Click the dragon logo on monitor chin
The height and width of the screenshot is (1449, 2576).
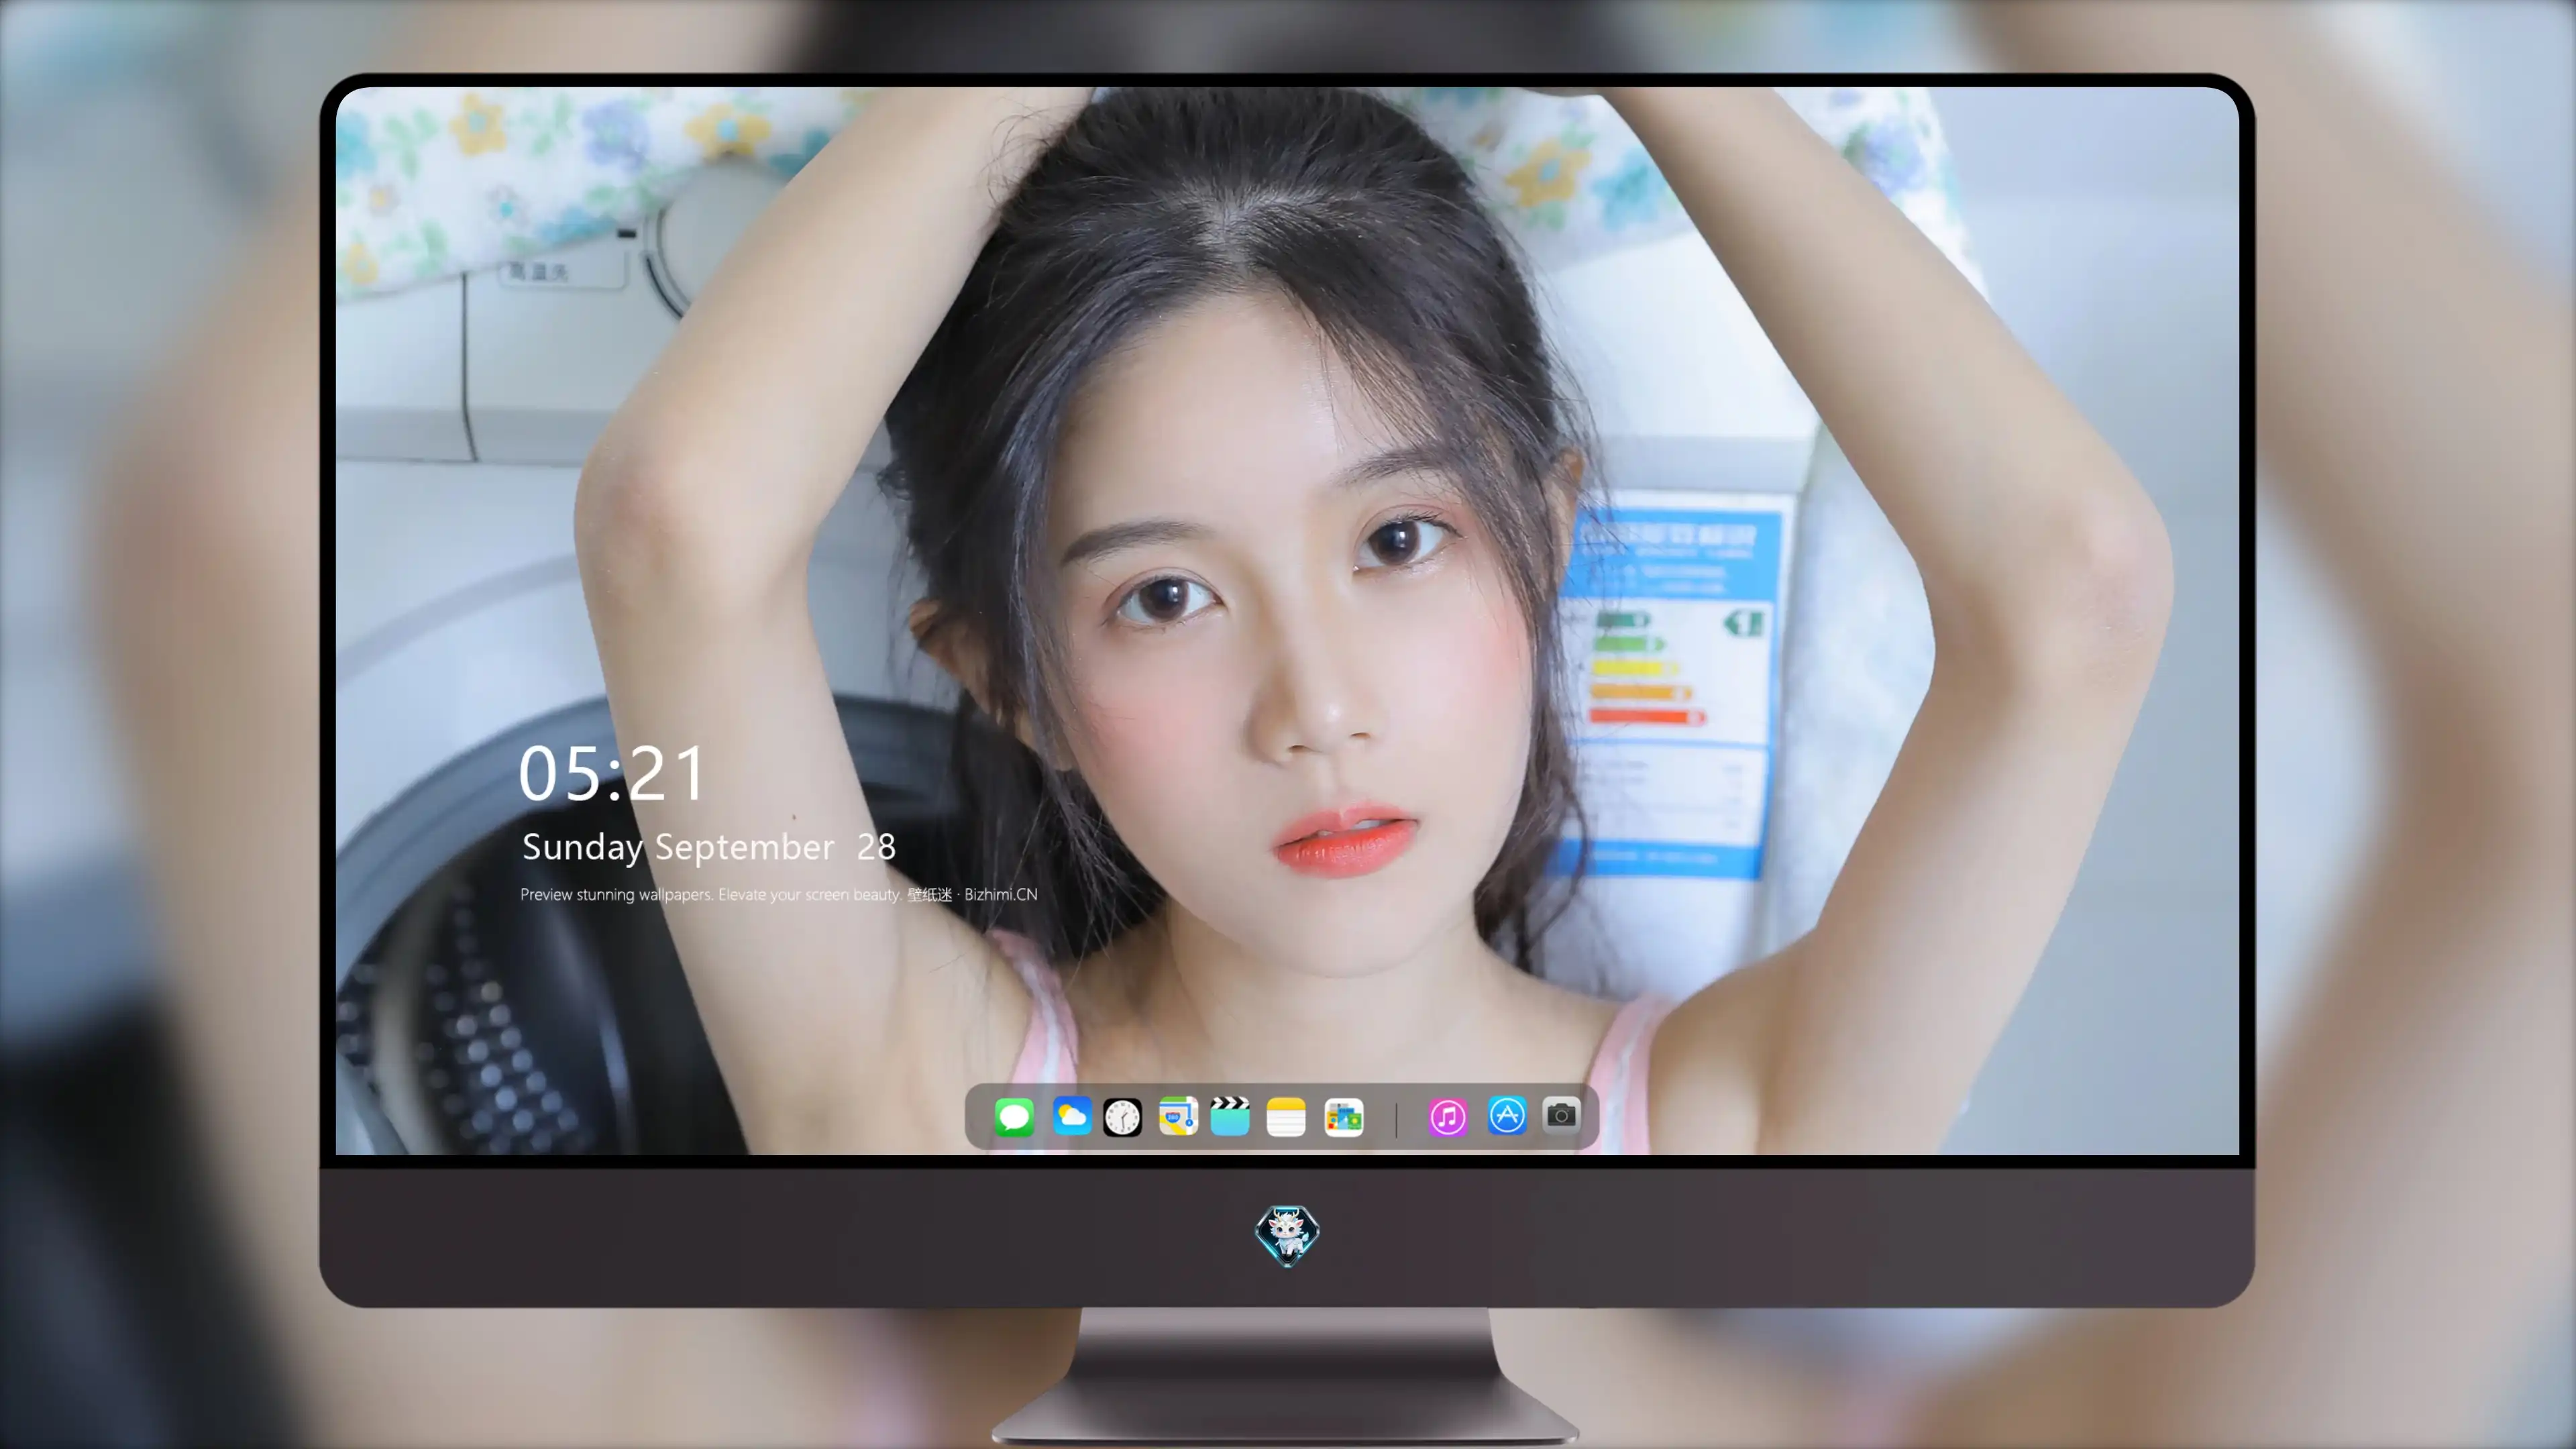click(1287, 1235)
